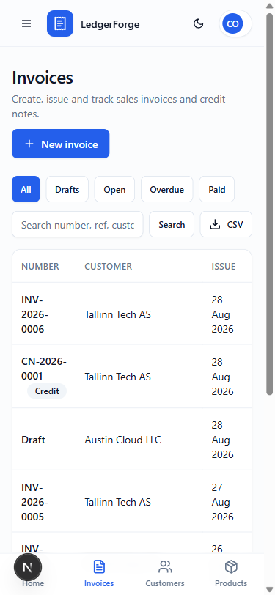This screenshot has width=275, height=595.
Task: Click Tallinn Tech AS in INV-2026-0006 row
Action: coord(118,314)
